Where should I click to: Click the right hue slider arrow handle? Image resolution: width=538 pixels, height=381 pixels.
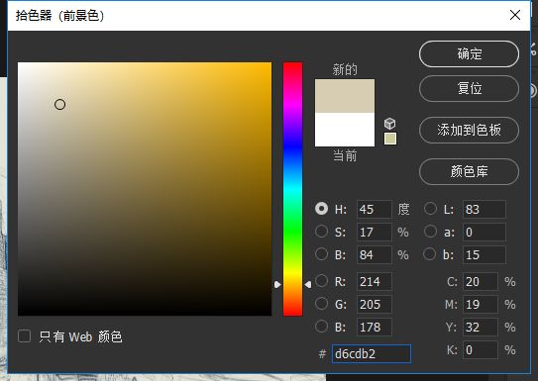coord(308,284)
